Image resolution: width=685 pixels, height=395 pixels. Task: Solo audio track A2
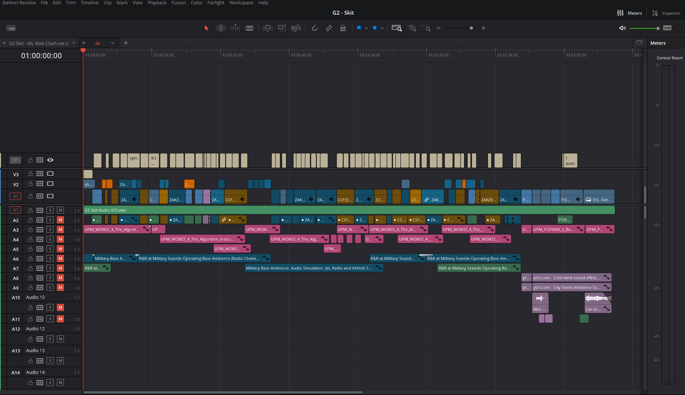[x=50, y=220]
